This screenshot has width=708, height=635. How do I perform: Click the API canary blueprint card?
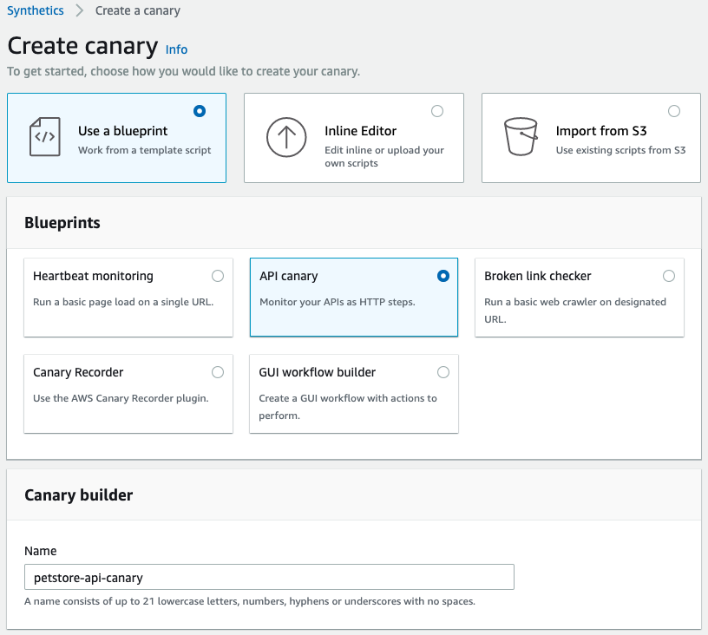click(354, 295)
